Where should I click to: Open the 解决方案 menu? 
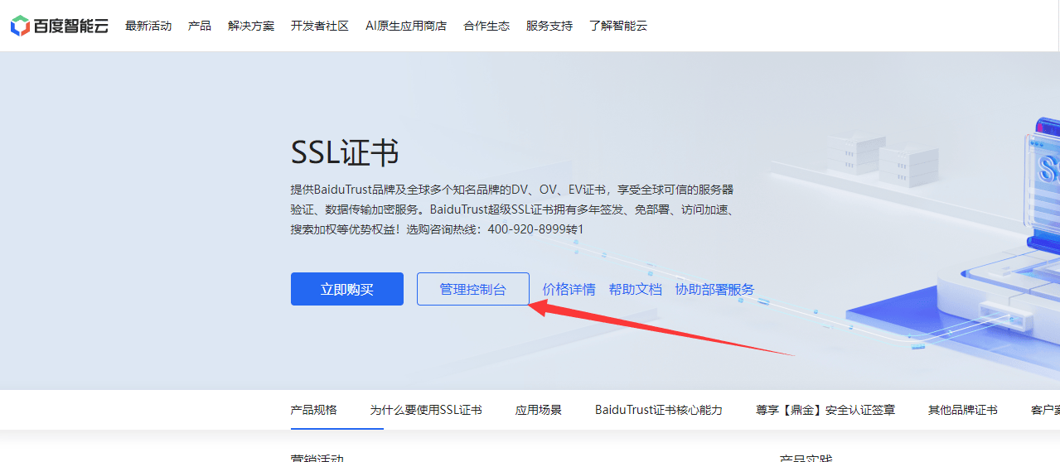coord(251,26)
